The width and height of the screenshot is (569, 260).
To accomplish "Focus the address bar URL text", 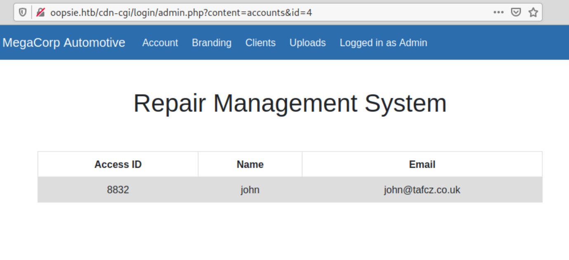I will pyautogui.click(x=182, y=12).
